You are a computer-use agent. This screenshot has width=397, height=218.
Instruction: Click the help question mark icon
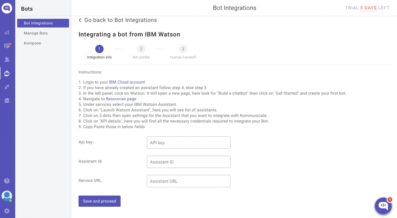(x=7, y=181)
